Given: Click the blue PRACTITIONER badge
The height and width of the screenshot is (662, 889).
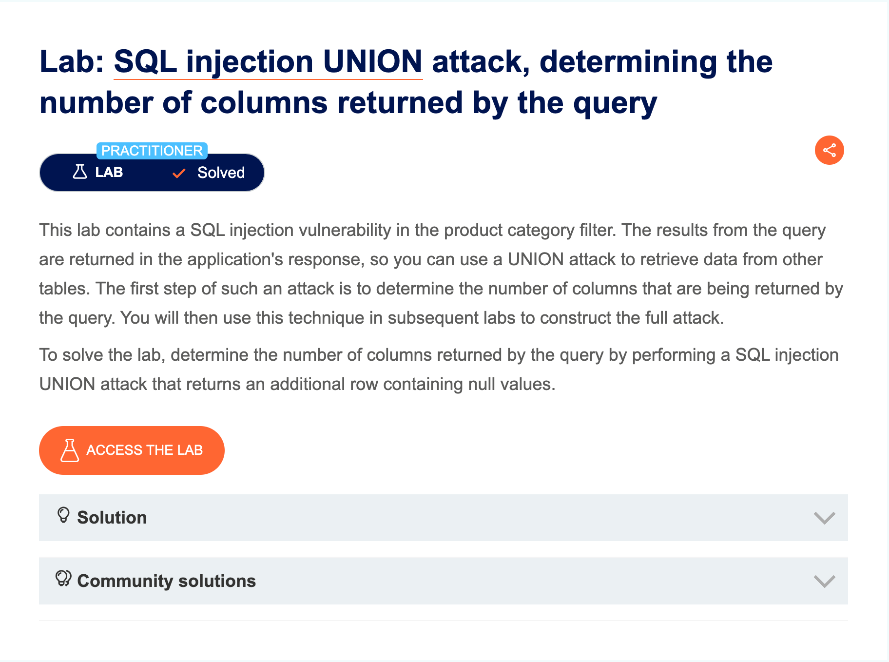Looking at the screenshot, I should (152, 151).
